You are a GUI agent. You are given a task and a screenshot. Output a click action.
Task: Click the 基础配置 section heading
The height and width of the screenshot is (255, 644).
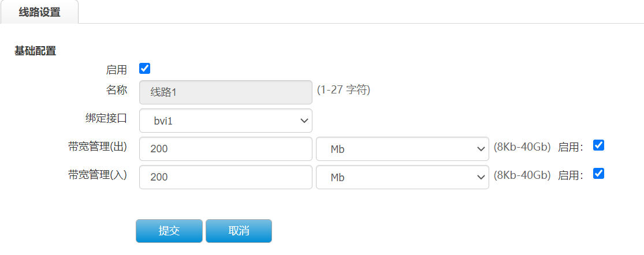(35, 51)
